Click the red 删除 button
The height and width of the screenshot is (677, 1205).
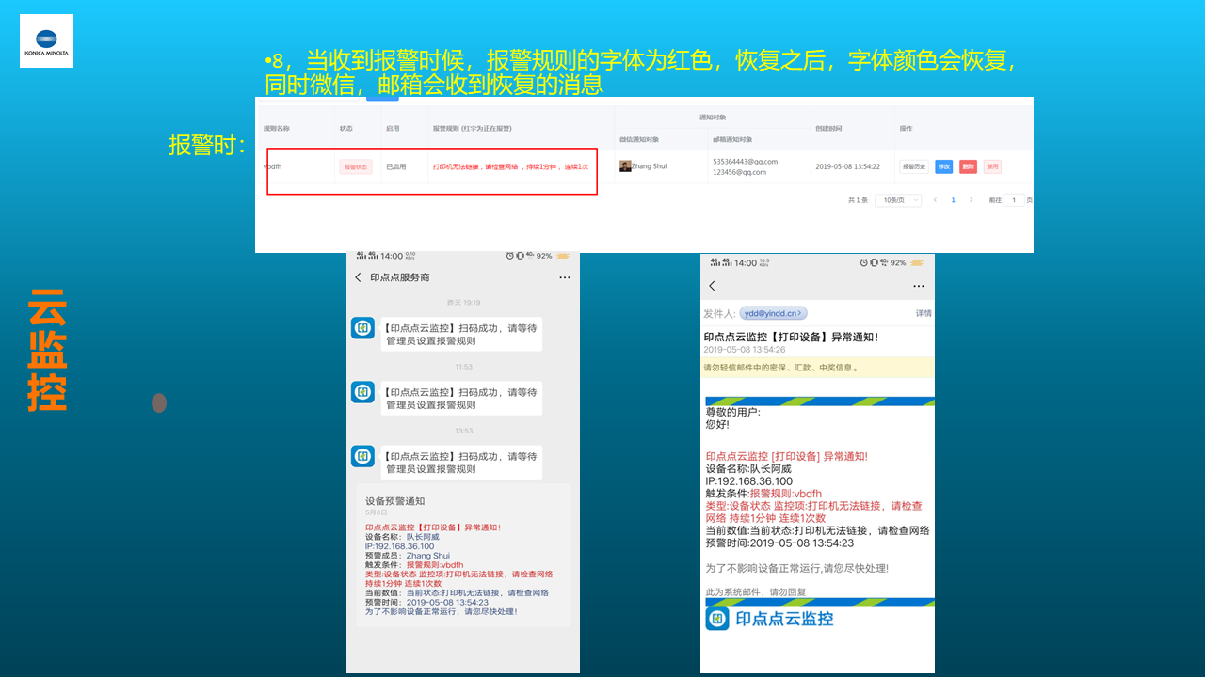point(968,166)
